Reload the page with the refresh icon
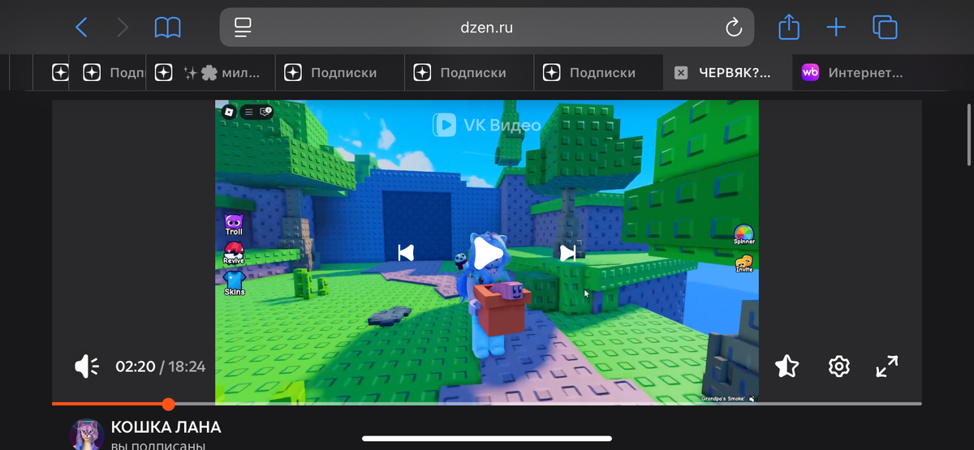Image resolution: width=974 pixels, height=450 pixels. pos(734,28)
